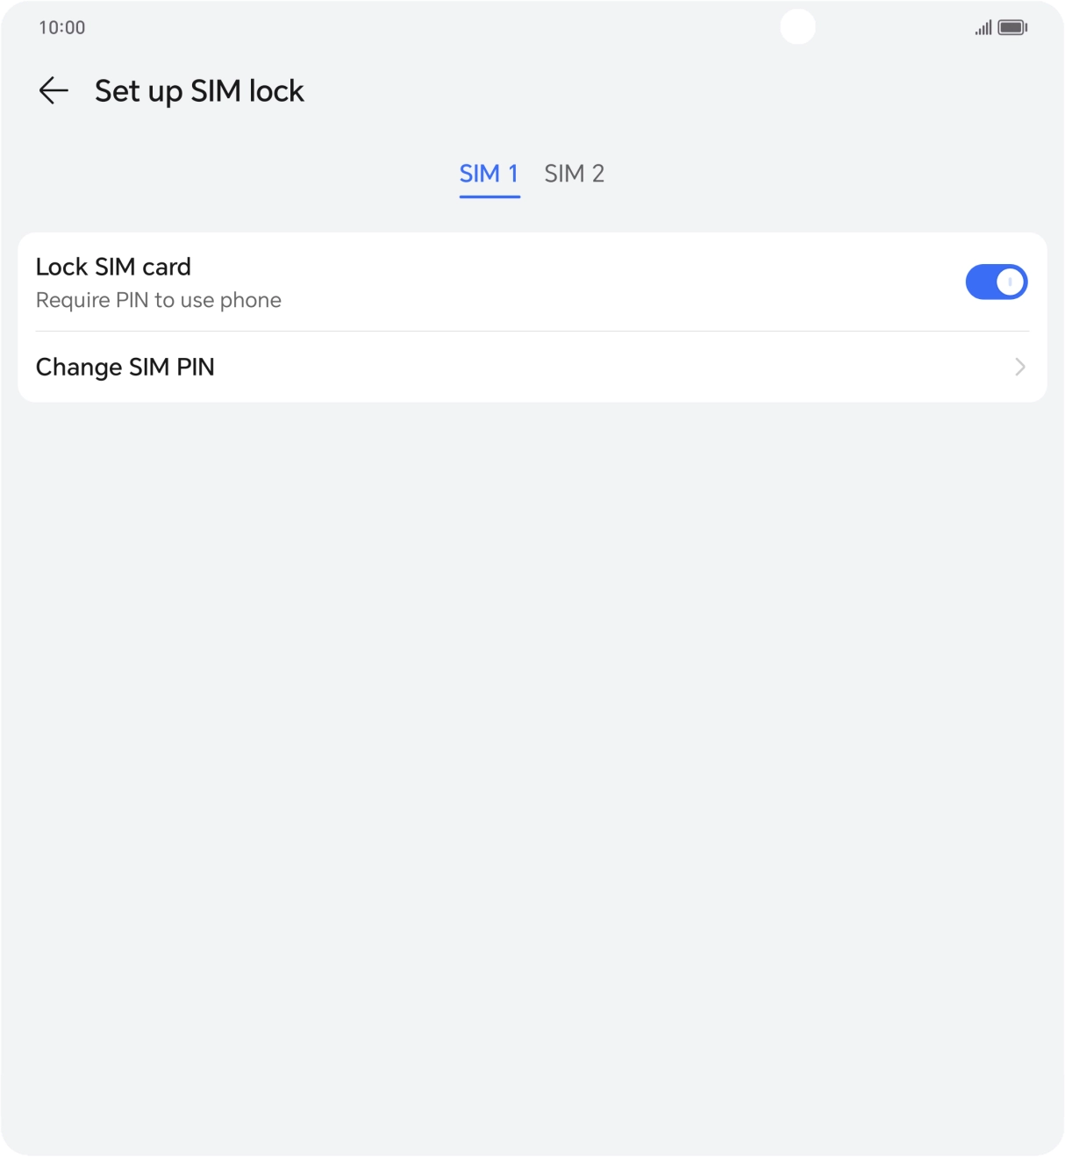
Task: Select the SIM 1 tab
Action: 490,175
